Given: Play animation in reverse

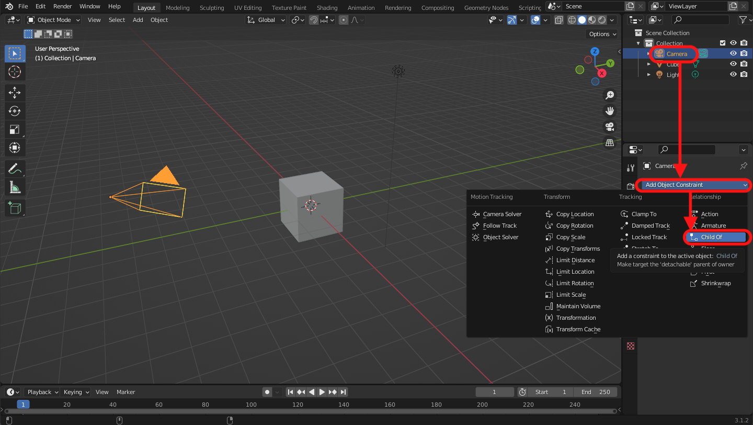Looking at the screenshot, I should point(312,392).
